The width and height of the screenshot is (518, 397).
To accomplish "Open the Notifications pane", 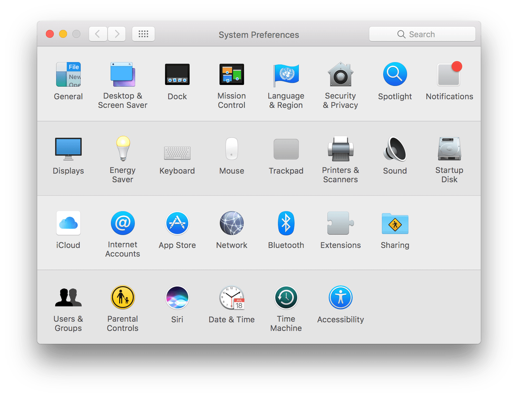I will (x=449, y=75).
